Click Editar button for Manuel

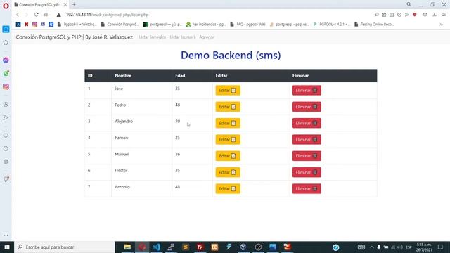pyautogui.click(x=228, y=156)
